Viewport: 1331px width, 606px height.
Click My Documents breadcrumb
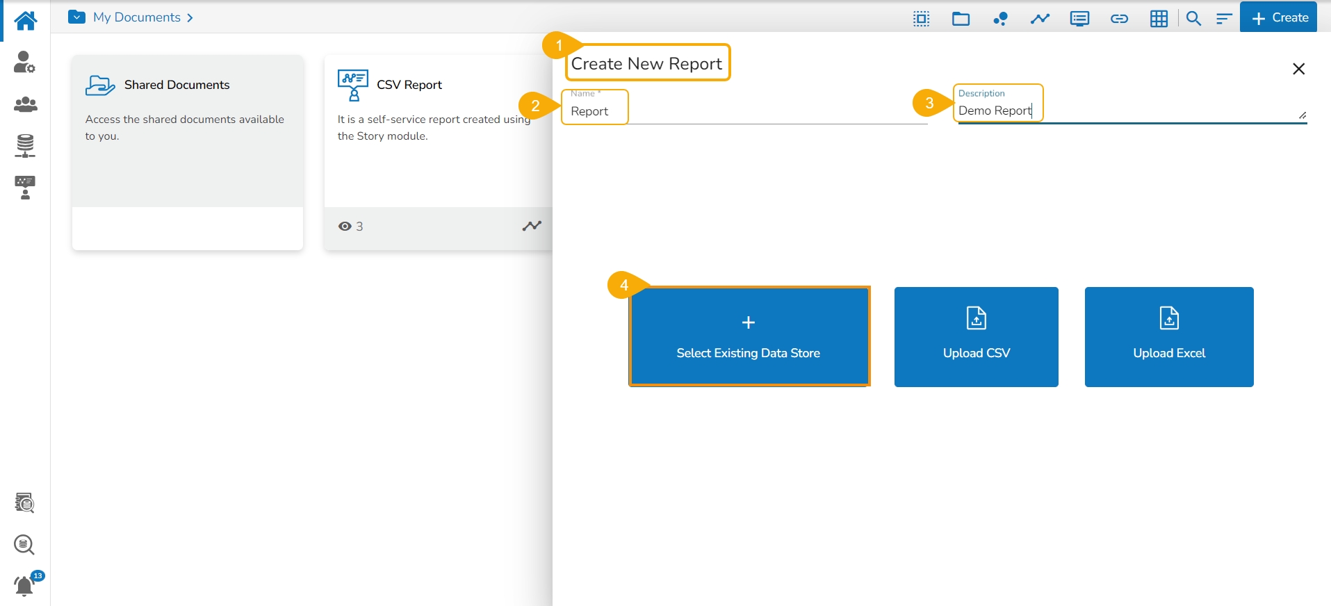(137, 17)
